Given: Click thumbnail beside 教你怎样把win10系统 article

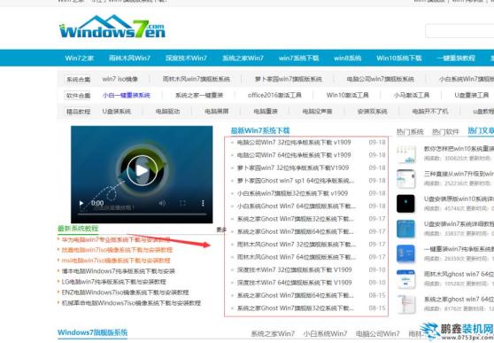Looking at the screenshot, I should 405,154.
